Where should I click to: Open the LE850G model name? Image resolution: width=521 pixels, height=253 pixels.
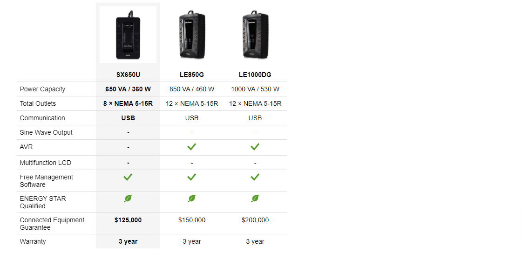192,75
